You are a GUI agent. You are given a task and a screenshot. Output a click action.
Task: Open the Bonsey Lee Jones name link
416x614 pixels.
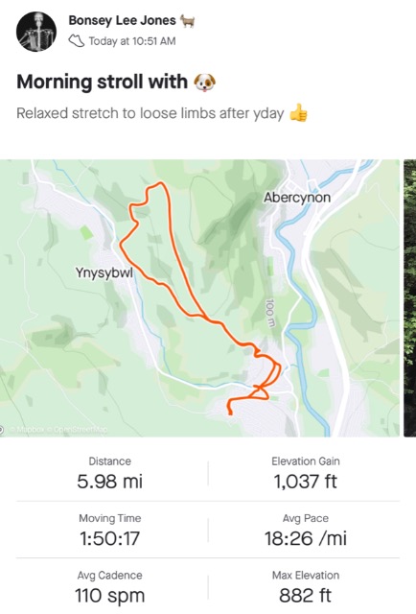(x=122, y=20)
